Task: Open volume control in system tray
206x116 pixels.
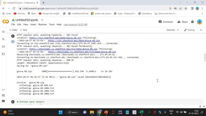Action: (181, 112)
